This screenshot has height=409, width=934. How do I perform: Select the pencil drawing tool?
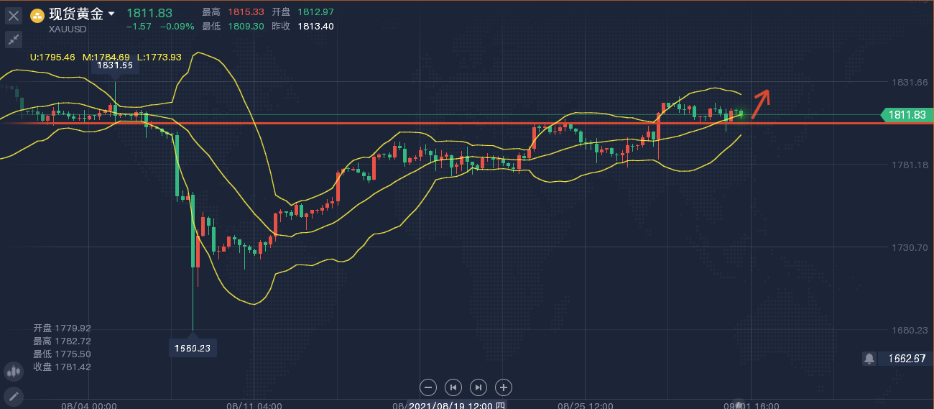coord(13,396)
